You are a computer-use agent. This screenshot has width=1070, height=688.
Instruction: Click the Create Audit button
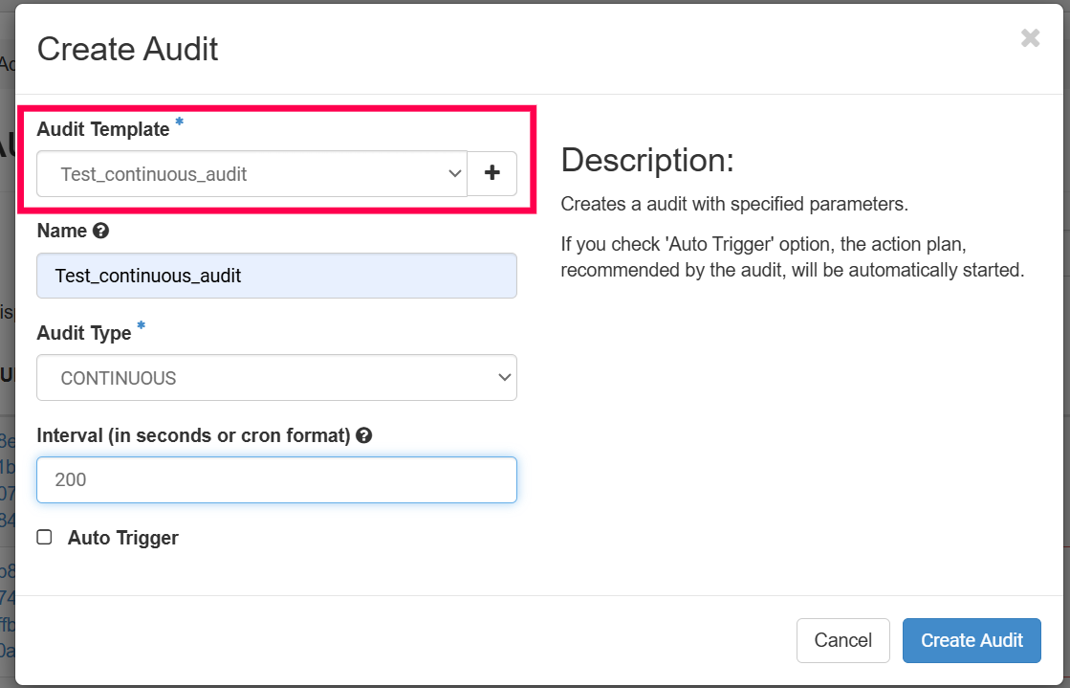point(971,640)
